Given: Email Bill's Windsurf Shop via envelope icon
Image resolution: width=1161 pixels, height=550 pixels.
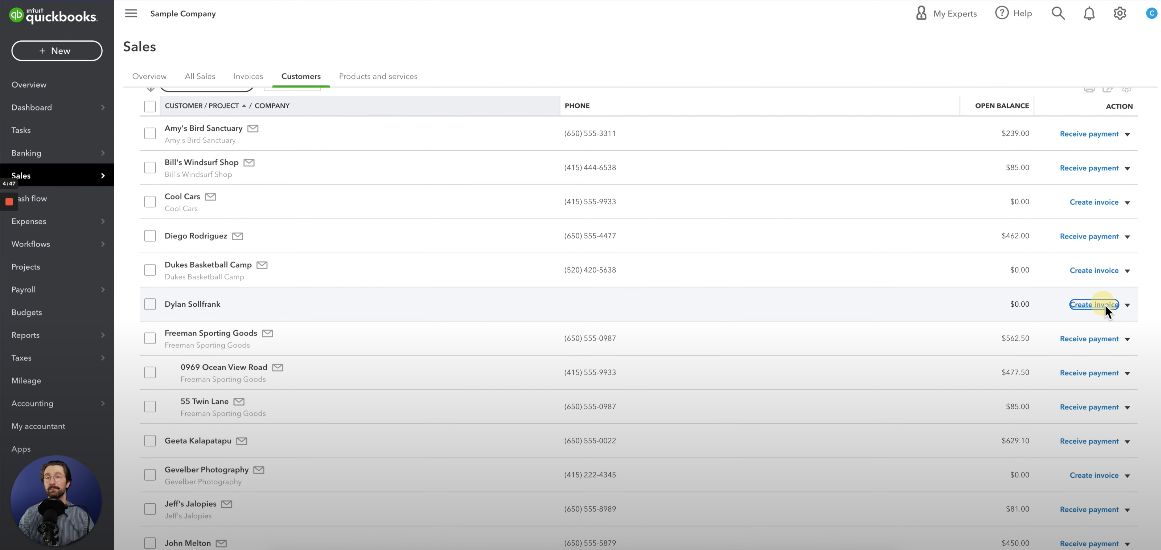Looking at the screenshot, I should (249, 163).
